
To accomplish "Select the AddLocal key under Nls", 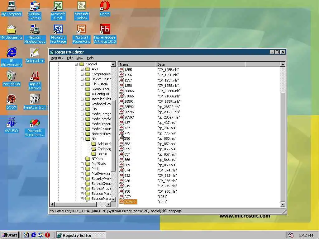I will (104, 144).
